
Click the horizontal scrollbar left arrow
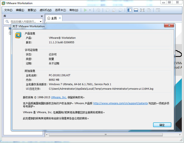(47, 135)
